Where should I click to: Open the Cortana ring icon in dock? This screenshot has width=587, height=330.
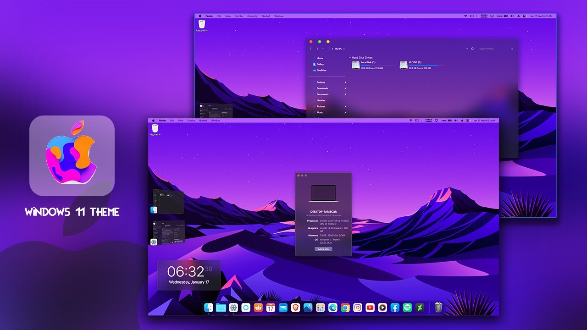[x=246, y=308]
